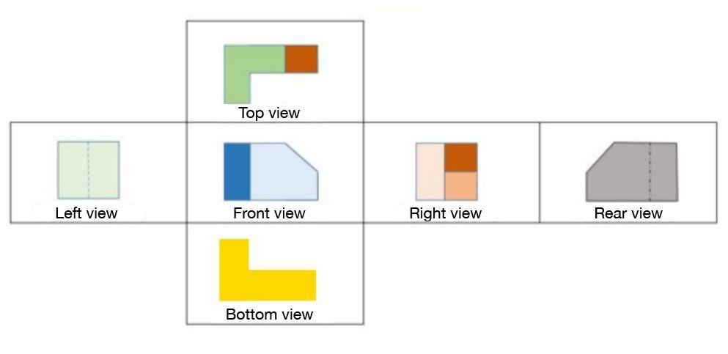The height and width of the screenshot is (354, 728).
Task: Click the Left view label
Action: tap(87, 213)
